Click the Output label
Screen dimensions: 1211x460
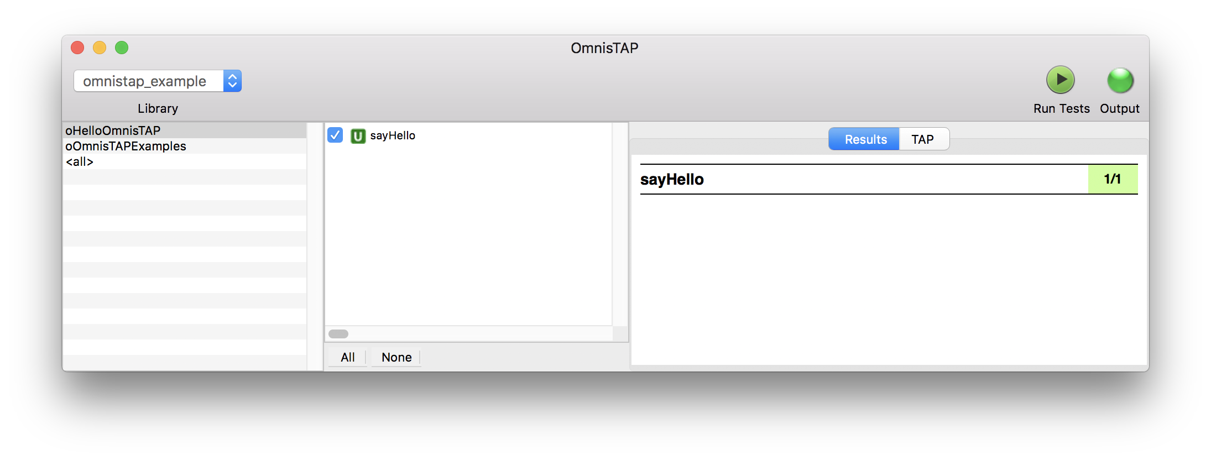tap(1120, 108)
